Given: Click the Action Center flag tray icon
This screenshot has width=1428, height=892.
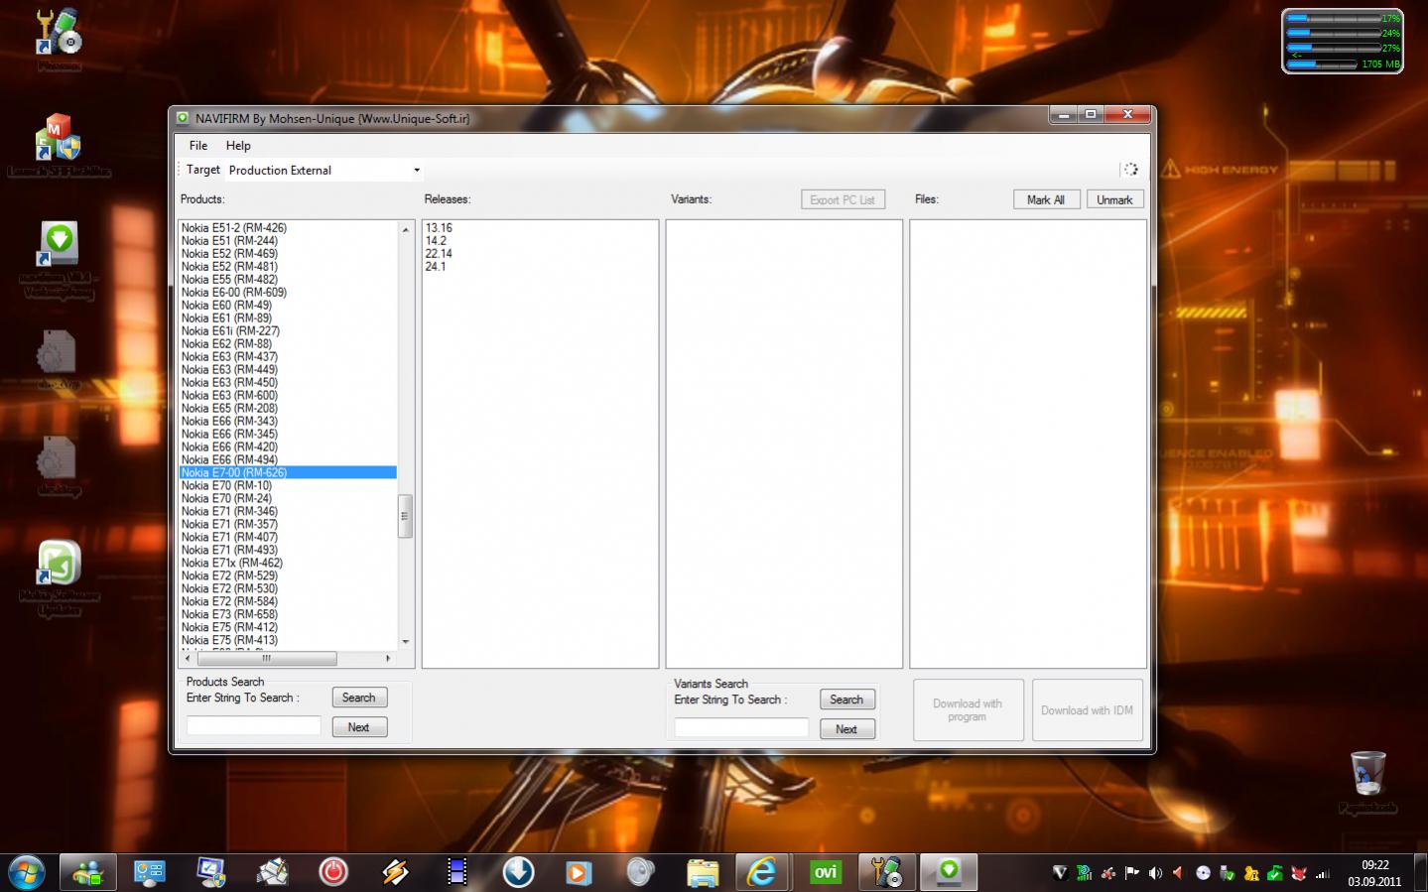Looking at the screenshot, I should (x=1131, y=873).
